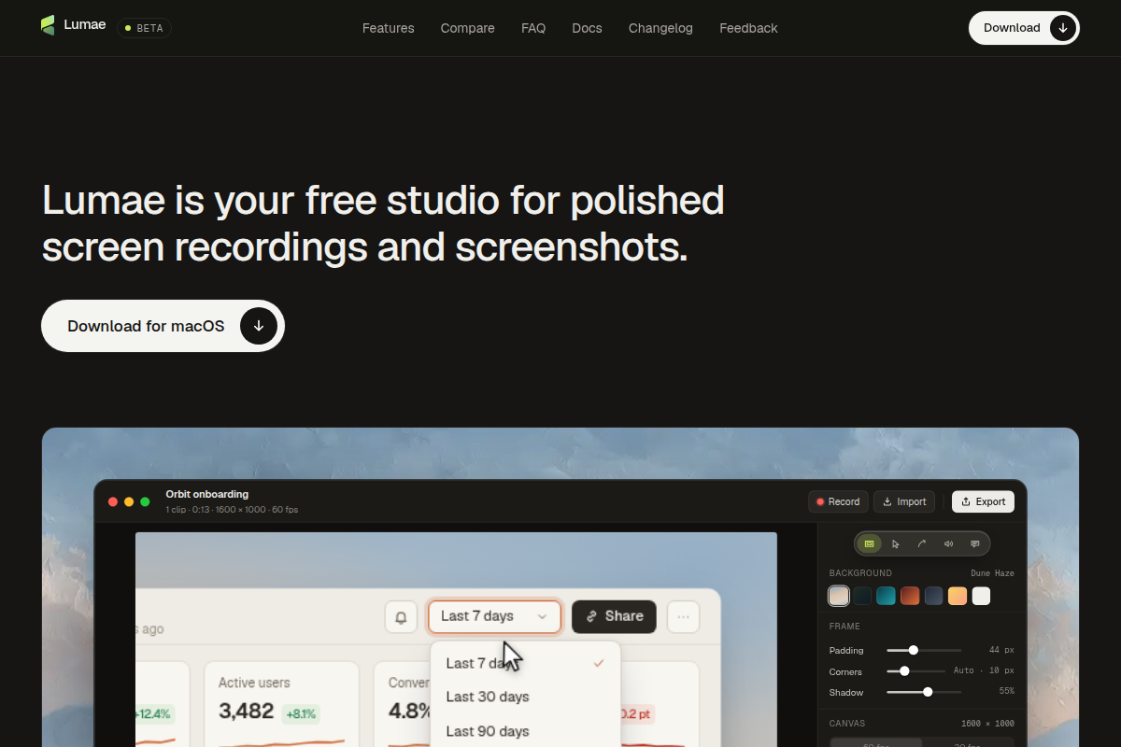
Task: Choose the white background swatch
Action: (981, 596)
